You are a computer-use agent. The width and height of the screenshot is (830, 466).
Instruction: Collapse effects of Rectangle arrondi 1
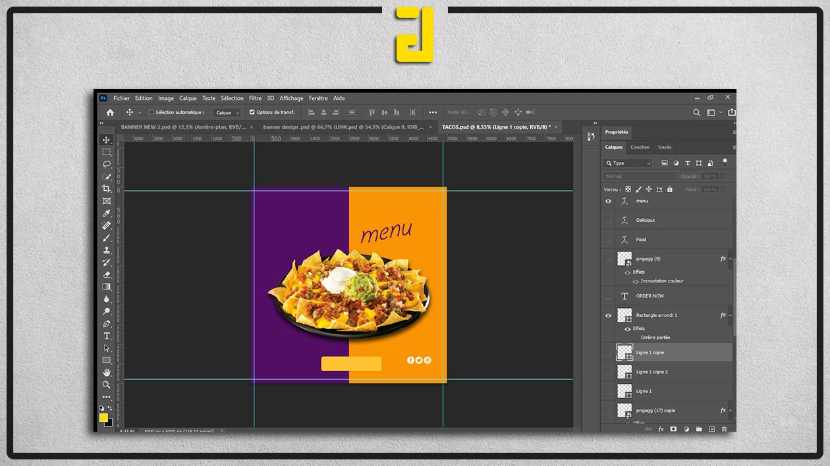coord(730,315)
